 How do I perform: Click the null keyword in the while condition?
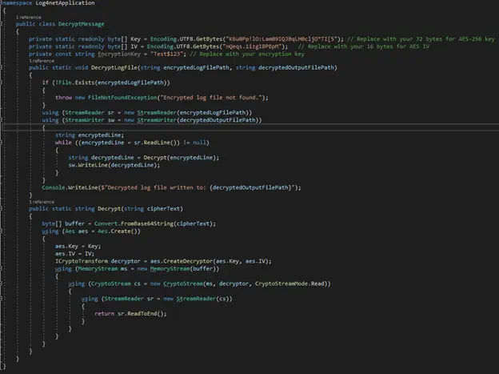(199, 143)
